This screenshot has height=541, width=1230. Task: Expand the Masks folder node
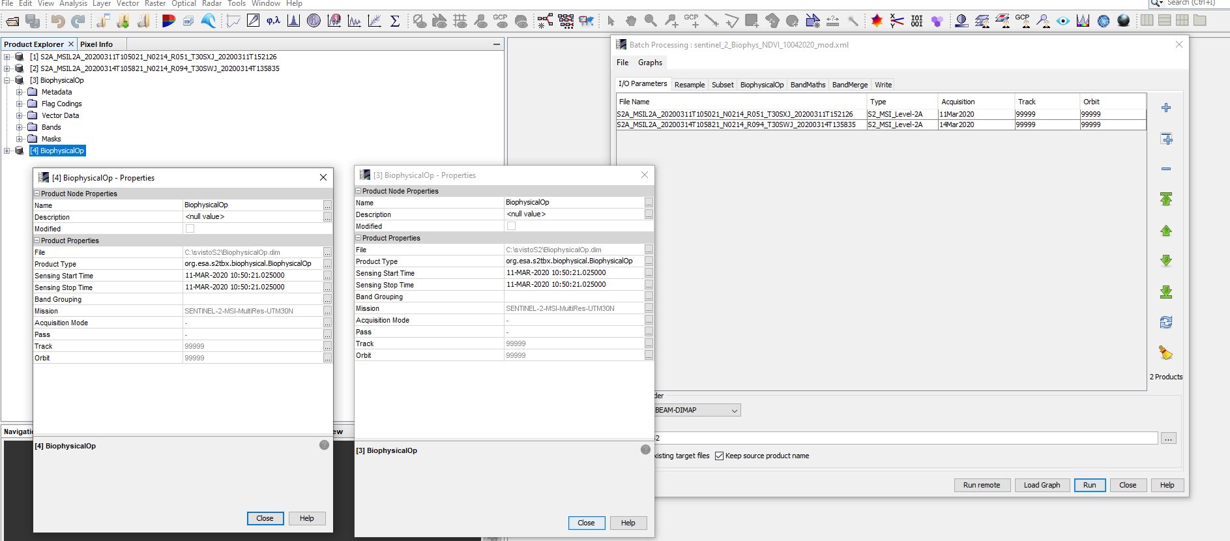[19, 139]
